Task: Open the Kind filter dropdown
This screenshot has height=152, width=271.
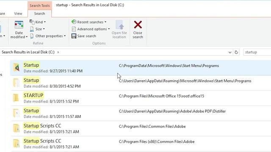Action: (x=38, y=22)
